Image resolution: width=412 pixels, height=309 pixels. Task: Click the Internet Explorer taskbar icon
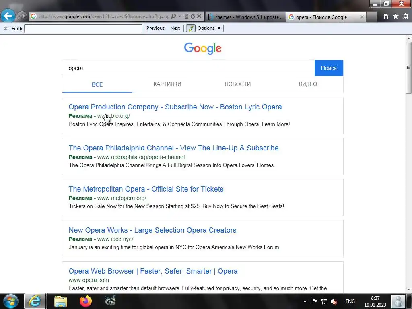(x=35, y=301)
